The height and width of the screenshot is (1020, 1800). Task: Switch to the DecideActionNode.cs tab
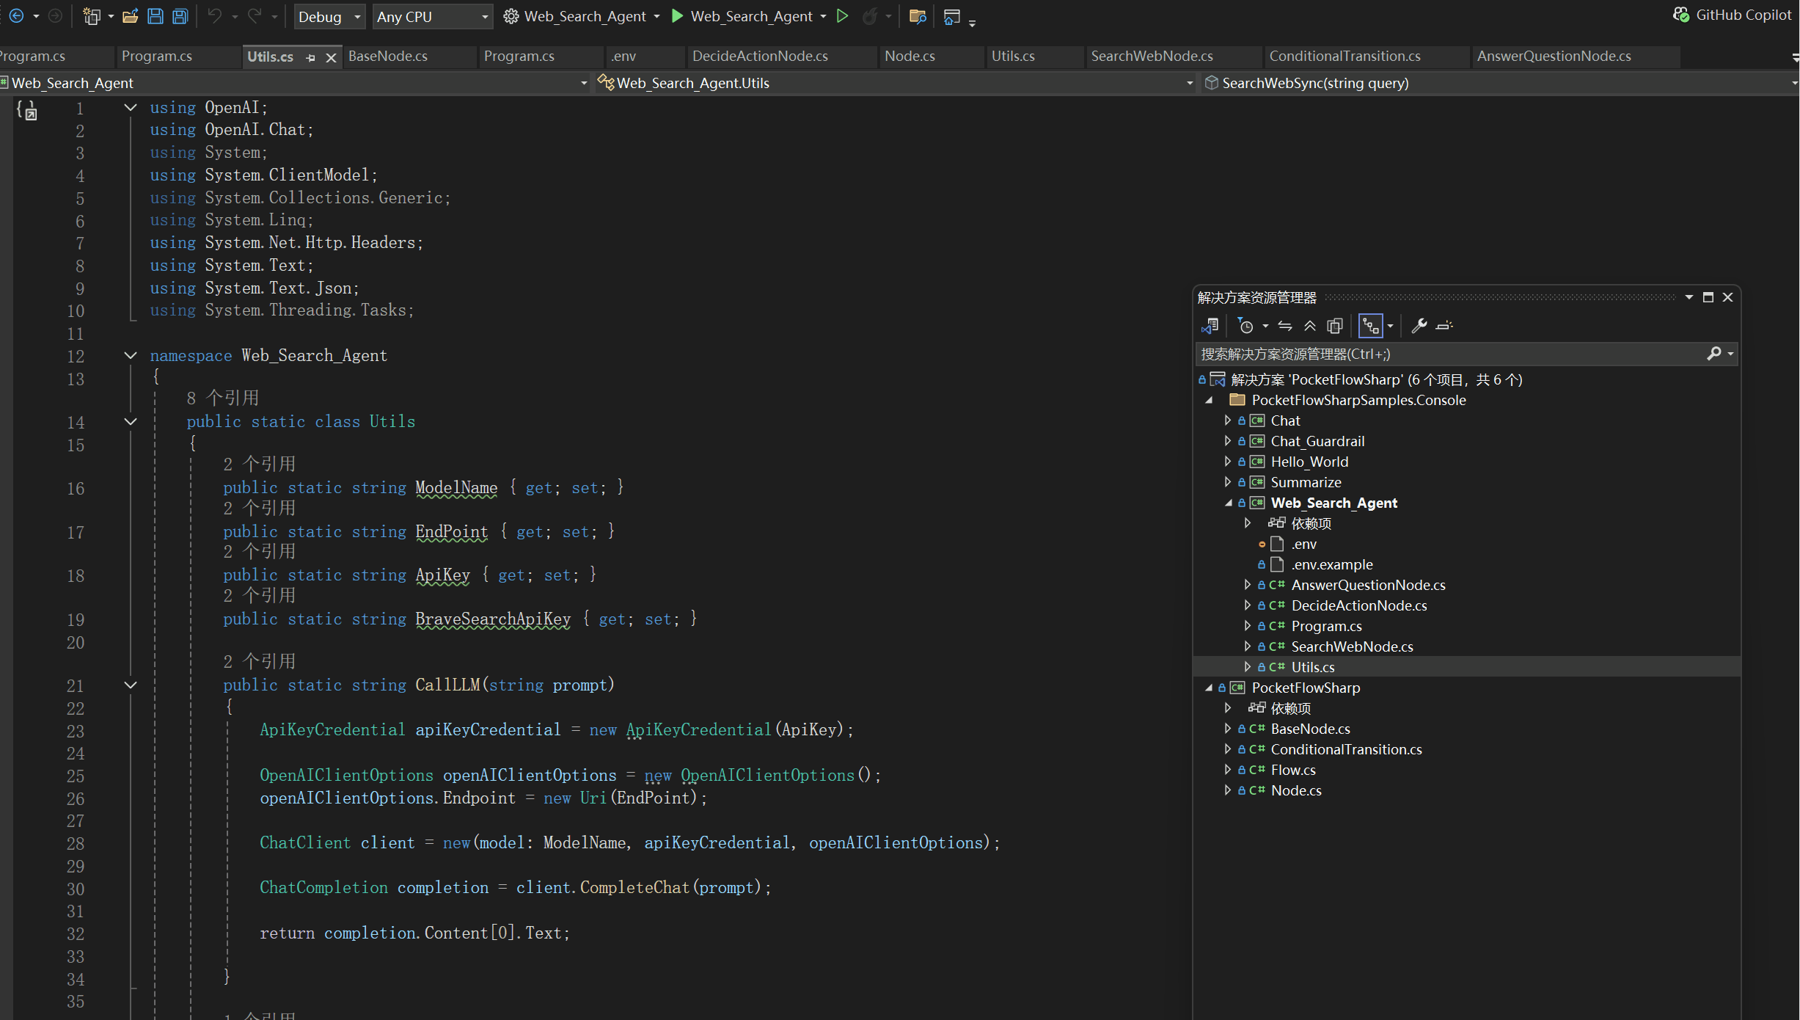(x=760, y=56)
